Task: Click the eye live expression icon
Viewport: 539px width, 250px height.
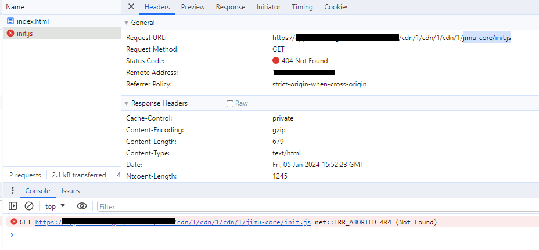Action: [x=82, y=206]
